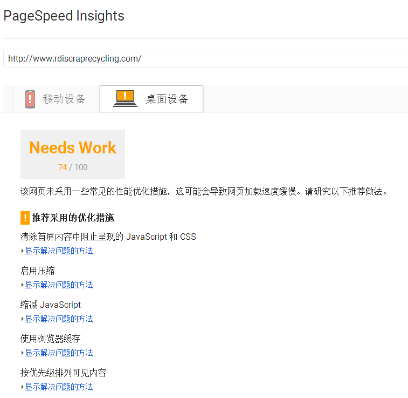Click the 推荐采用的优化措施 heading
This screenshot has width=408, height=398.
pyautogui.click(x=73, y=218)
